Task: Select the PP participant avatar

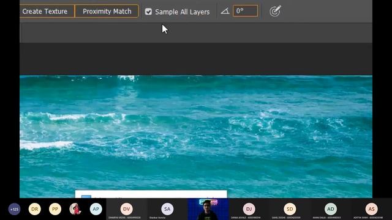Action: tap(55, 209)
